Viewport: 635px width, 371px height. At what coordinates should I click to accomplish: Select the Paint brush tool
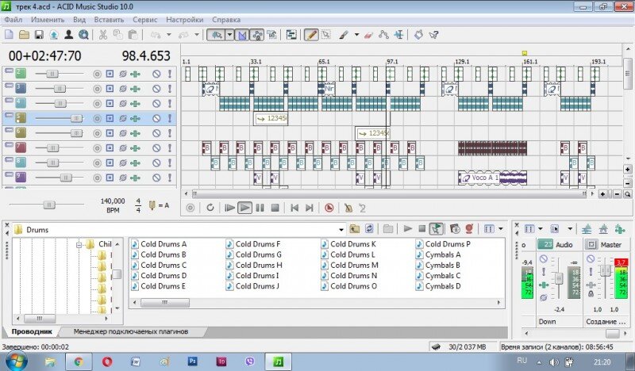(x=344, y=35)
